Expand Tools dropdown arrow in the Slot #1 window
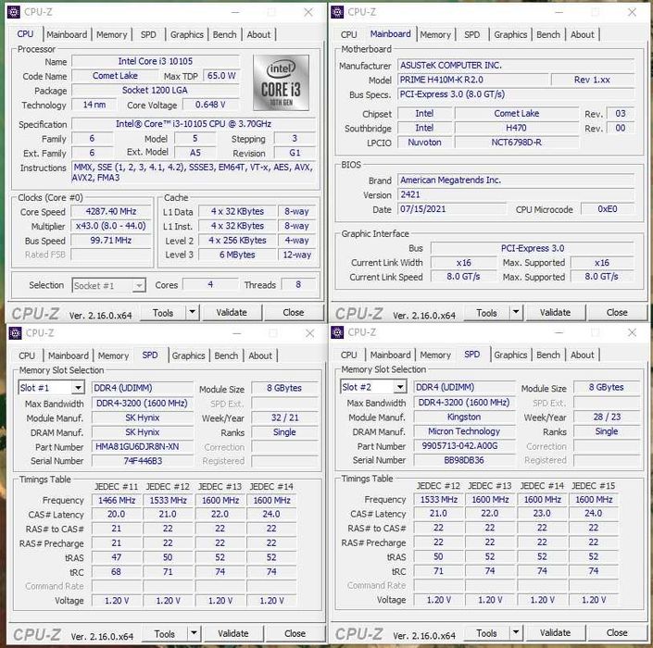 [194, 633]
